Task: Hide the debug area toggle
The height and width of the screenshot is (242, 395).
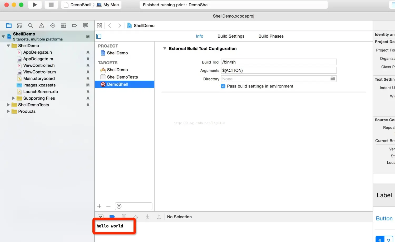Action: point(101,217)
